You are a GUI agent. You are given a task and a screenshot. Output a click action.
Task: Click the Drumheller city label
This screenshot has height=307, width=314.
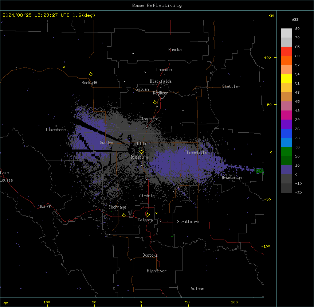232,178
